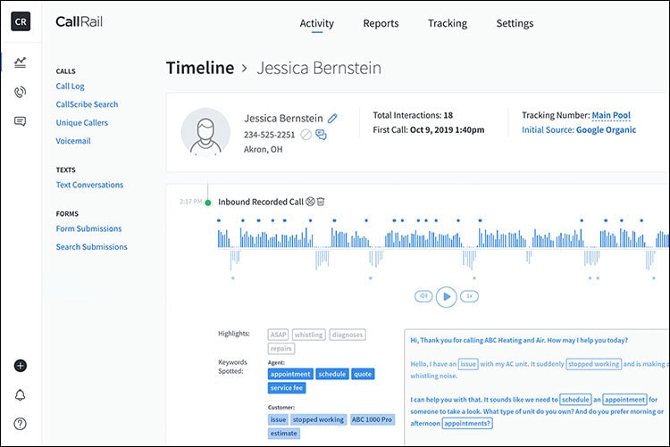Click the phone number 234-525-2251

click(269, 135)
